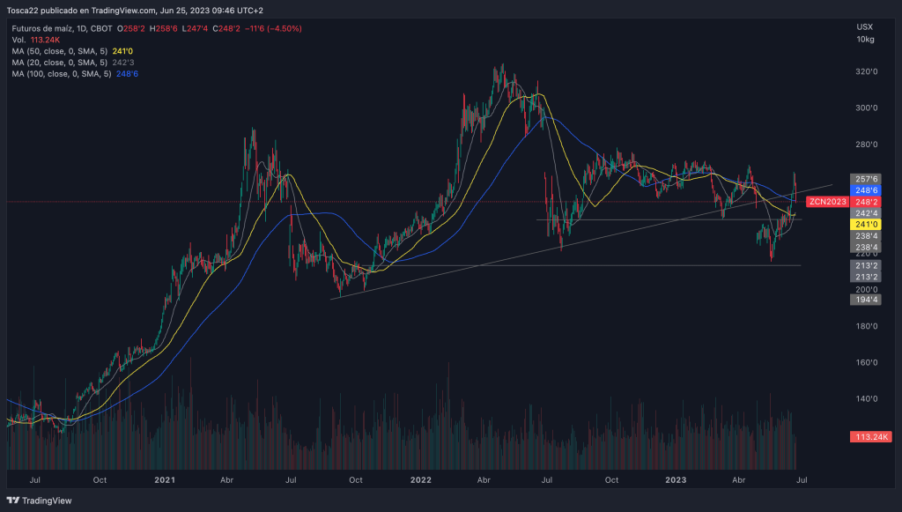Click the Vol. 113.24K volume legend
The height and width of the screenshot is (512, 902).
click(34, 40)
